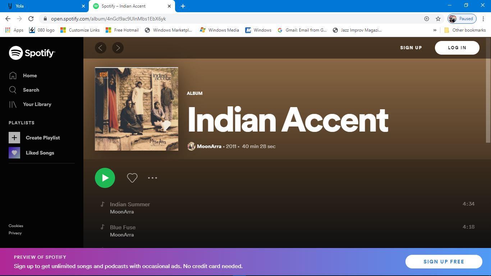Click the Indian Accent album cover
491x276 pixels.
tap(137, 109)
